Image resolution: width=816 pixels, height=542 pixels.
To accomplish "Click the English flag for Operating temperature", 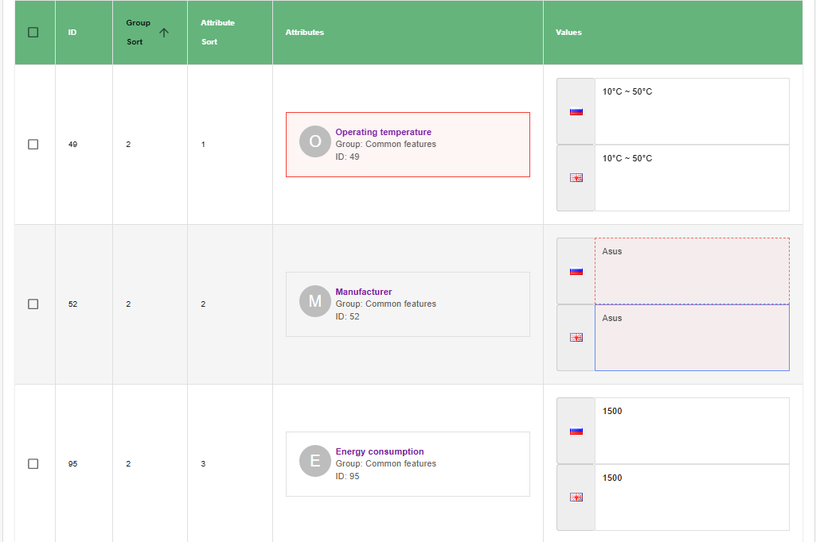I will 576,178.
